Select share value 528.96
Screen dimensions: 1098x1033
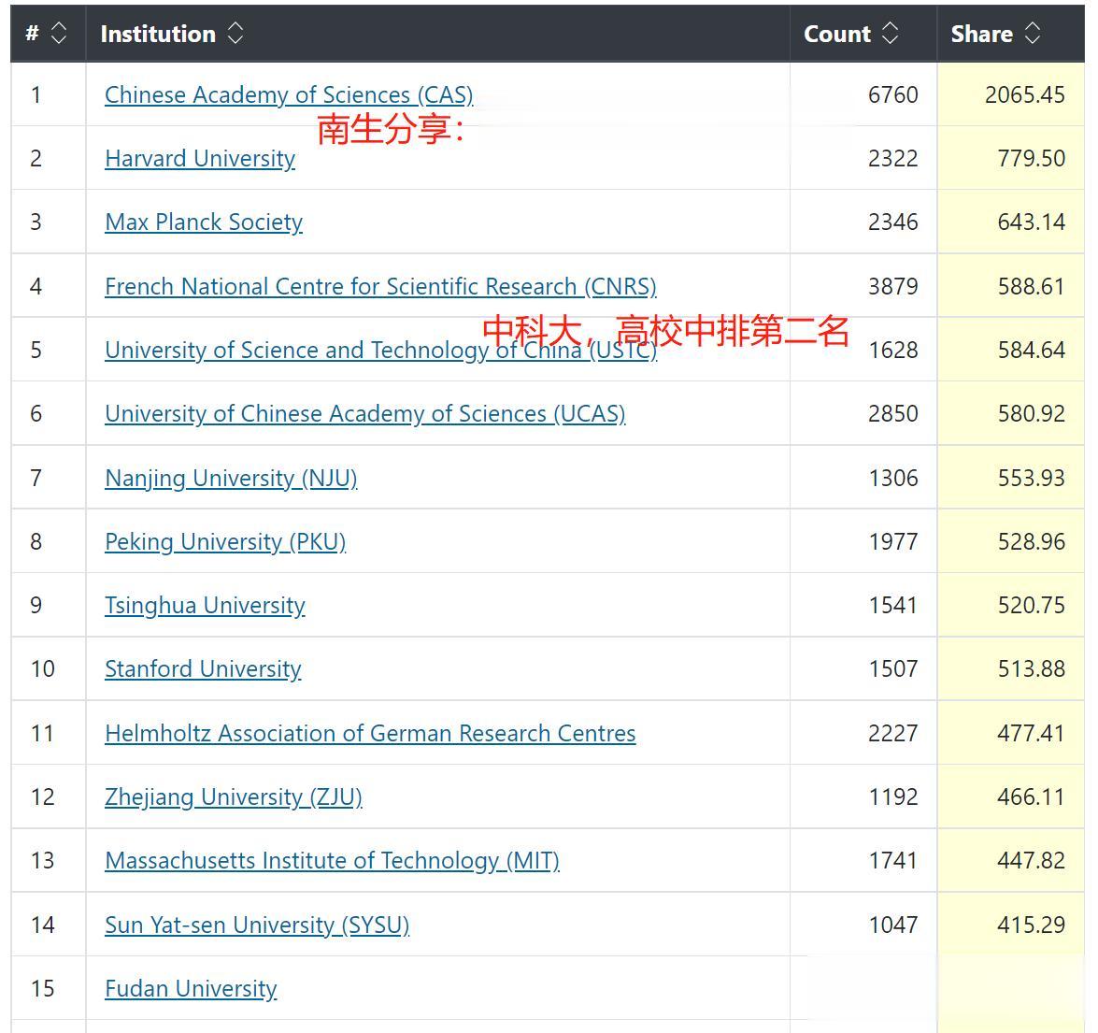(1032, 542)
